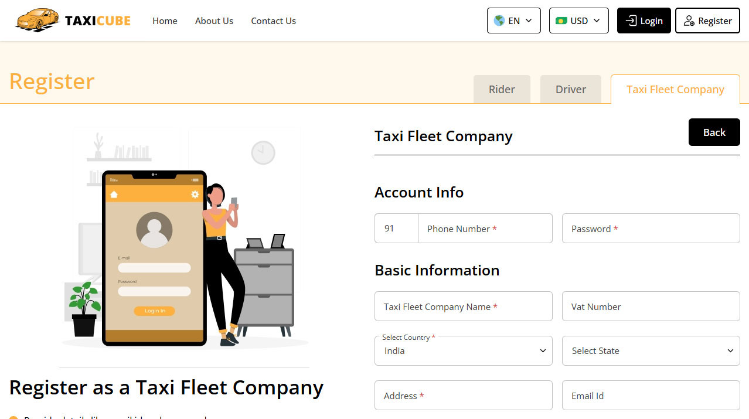749x419 pixels.
Task: Click the globe icon beside EN
Action: (500, 20)
